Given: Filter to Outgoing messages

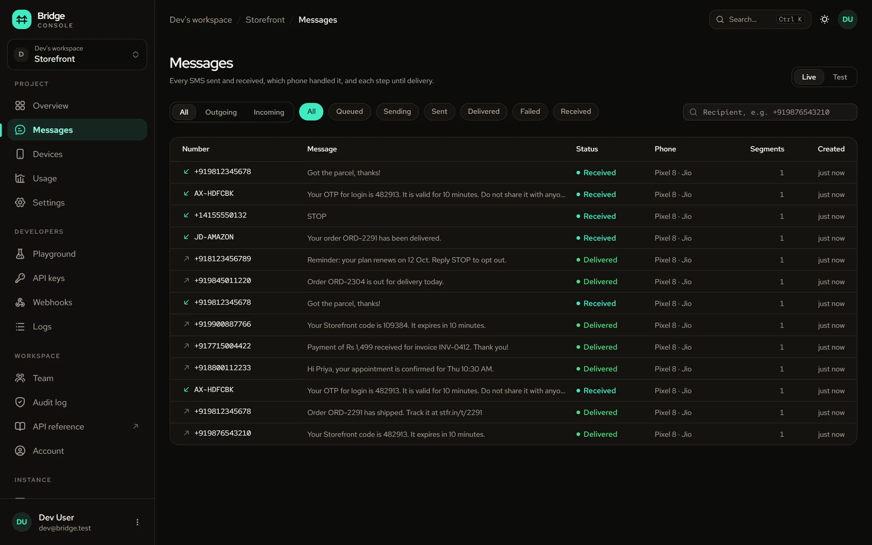Looking at the screenshot, I should (221, 112).
